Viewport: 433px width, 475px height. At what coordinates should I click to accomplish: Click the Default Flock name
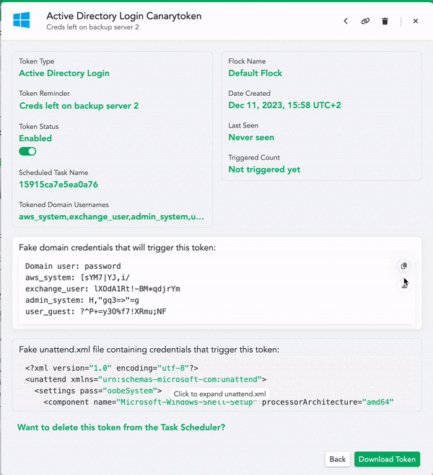click(x=255, y=73)
